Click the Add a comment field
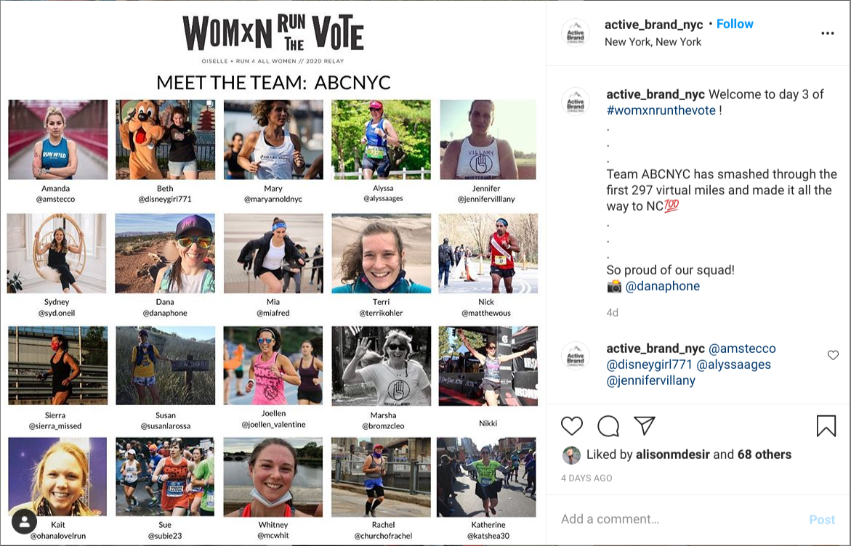The width and height of the screenshot is (851, 546). 679,519
